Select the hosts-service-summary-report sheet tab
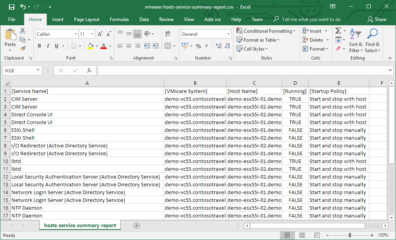This screenshot has width=396, height=240. click(x=80, y=225)
